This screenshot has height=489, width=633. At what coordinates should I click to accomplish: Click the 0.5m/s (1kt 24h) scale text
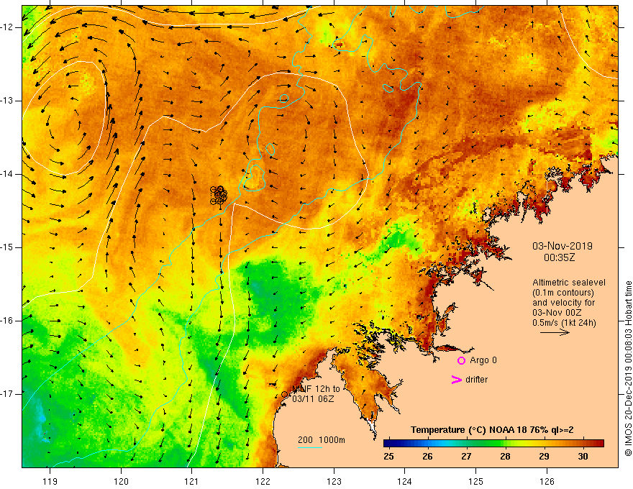tap(564, 323)
